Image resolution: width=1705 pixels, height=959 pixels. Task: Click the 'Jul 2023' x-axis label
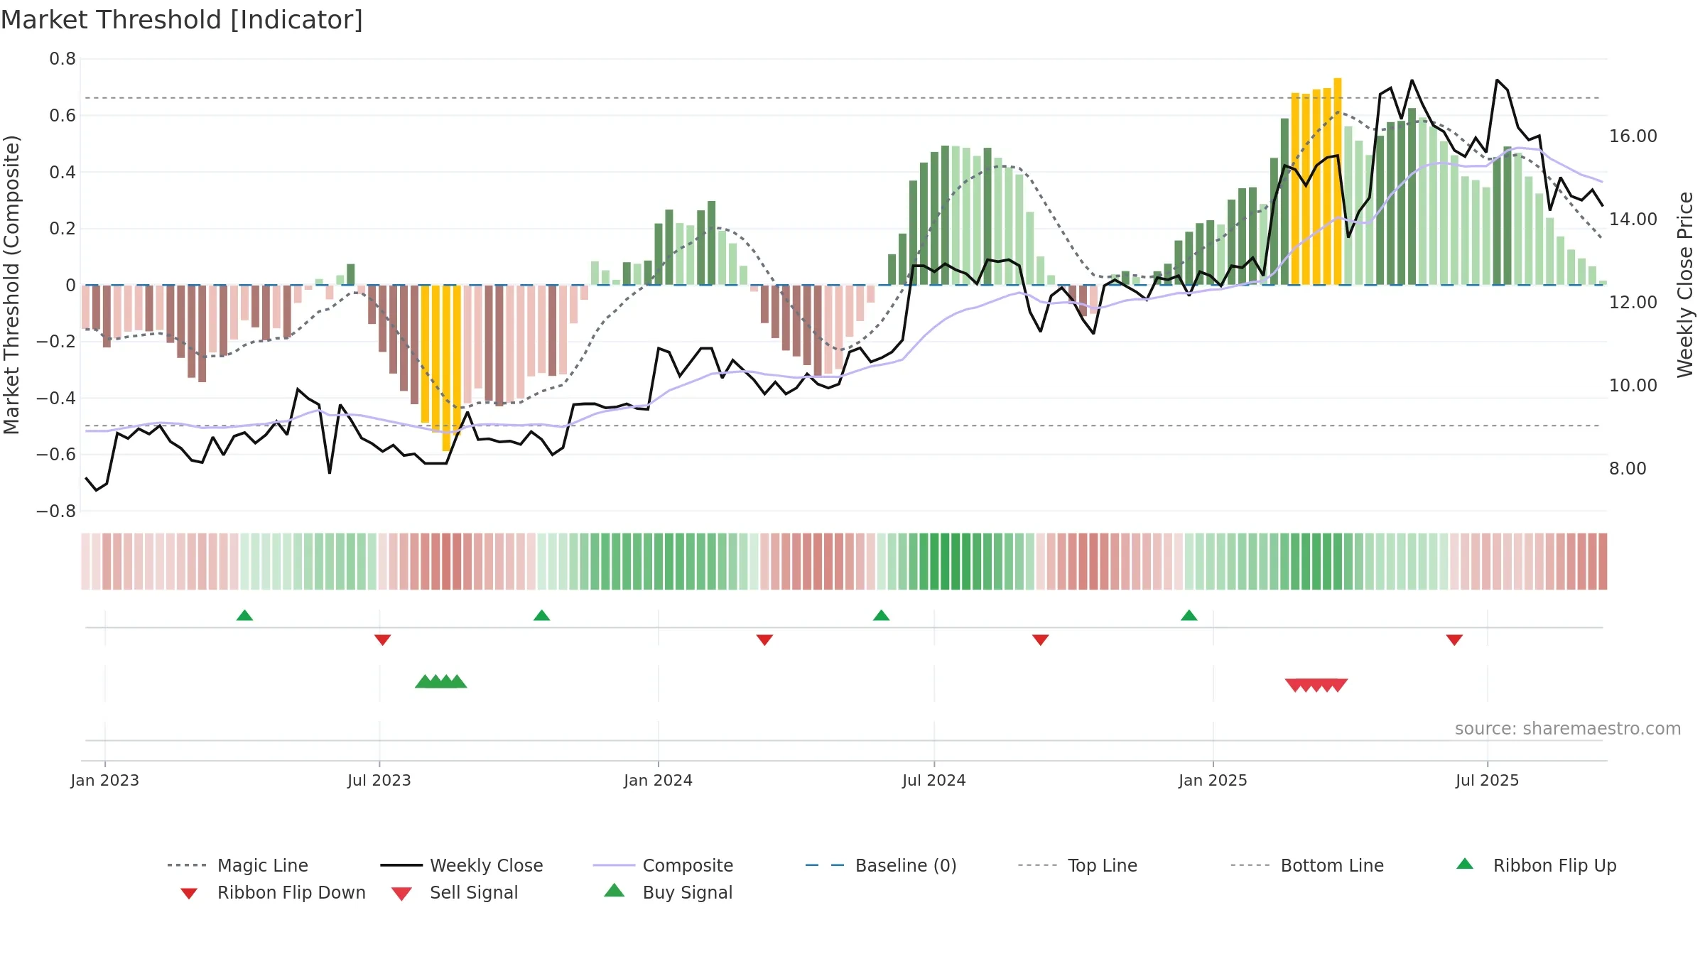pos(379,780)
